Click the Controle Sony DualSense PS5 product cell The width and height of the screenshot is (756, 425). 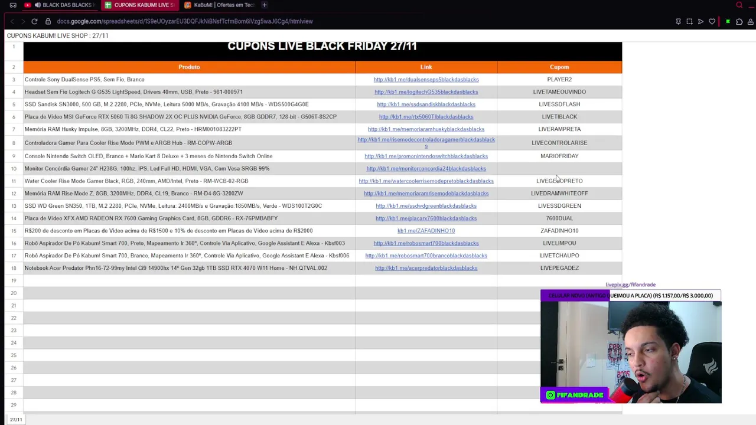[189, 80]
